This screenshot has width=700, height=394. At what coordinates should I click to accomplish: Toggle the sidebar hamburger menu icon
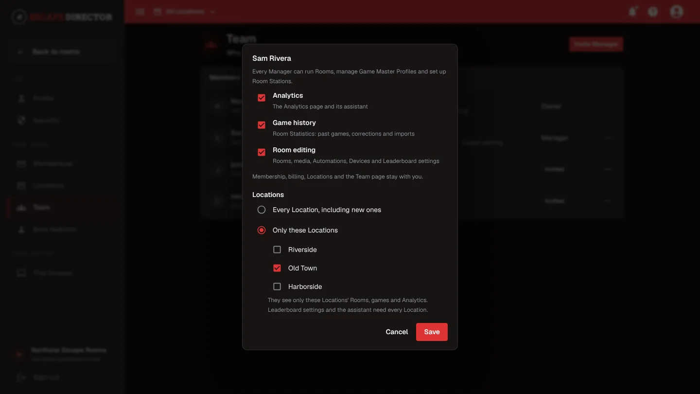pyautogui.click(x=140, y=12)
